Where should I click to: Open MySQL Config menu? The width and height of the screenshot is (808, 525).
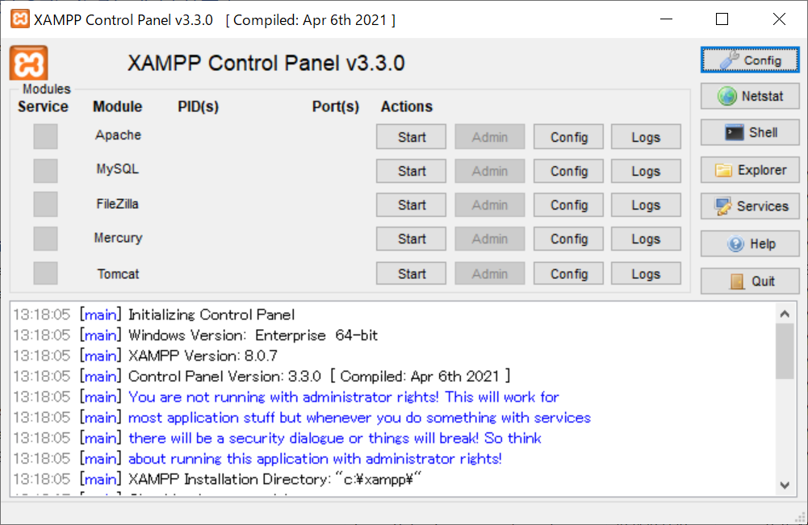[x=568, y=171]
